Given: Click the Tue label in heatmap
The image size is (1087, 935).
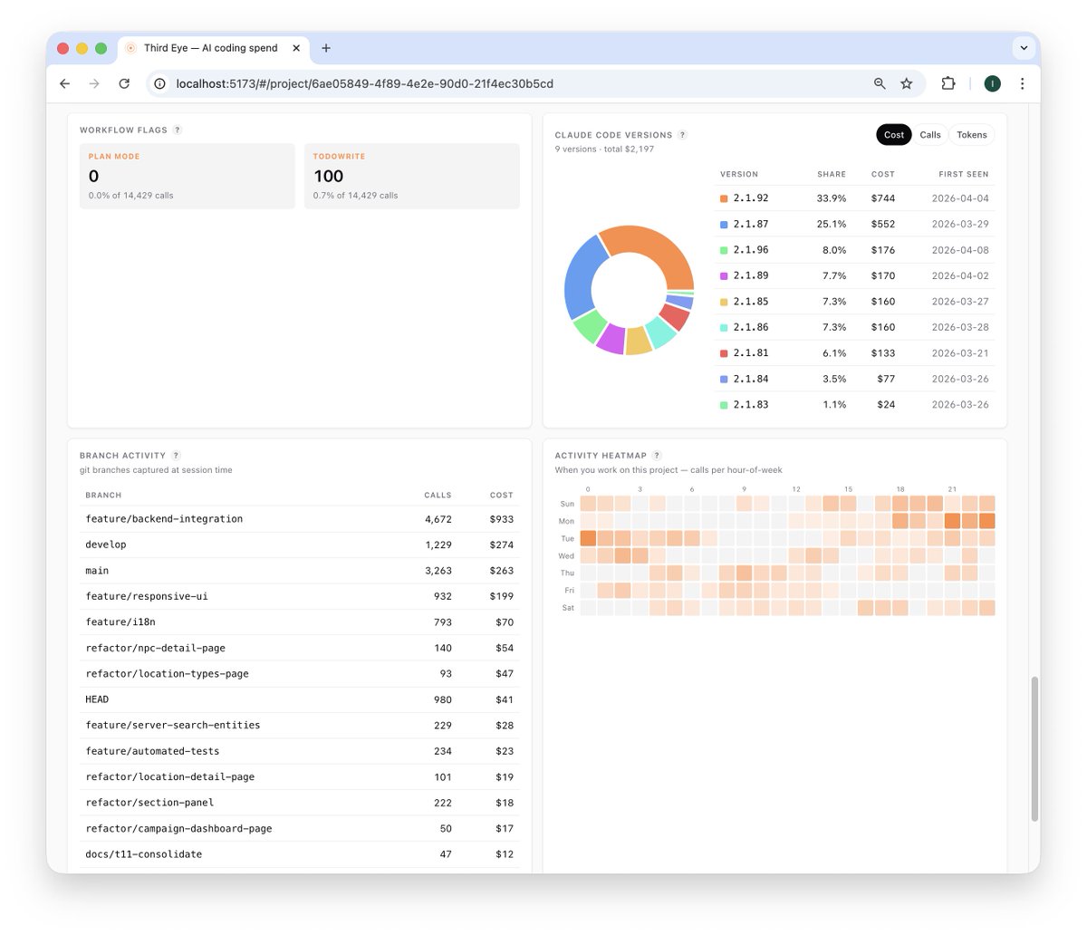Looking at the screenshot, I should pyautogui.click(x=567, y=539).
